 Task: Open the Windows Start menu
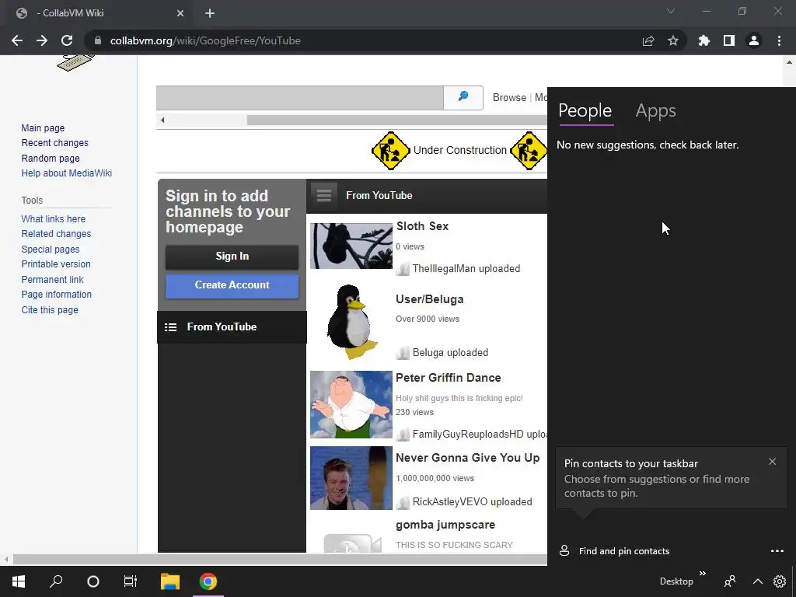[19, 581]
